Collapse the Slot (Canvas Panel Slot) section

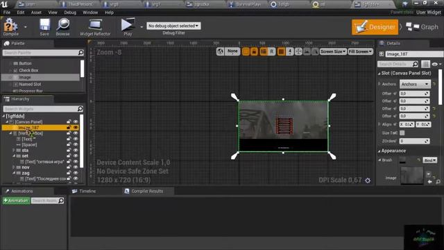(379, 74)
